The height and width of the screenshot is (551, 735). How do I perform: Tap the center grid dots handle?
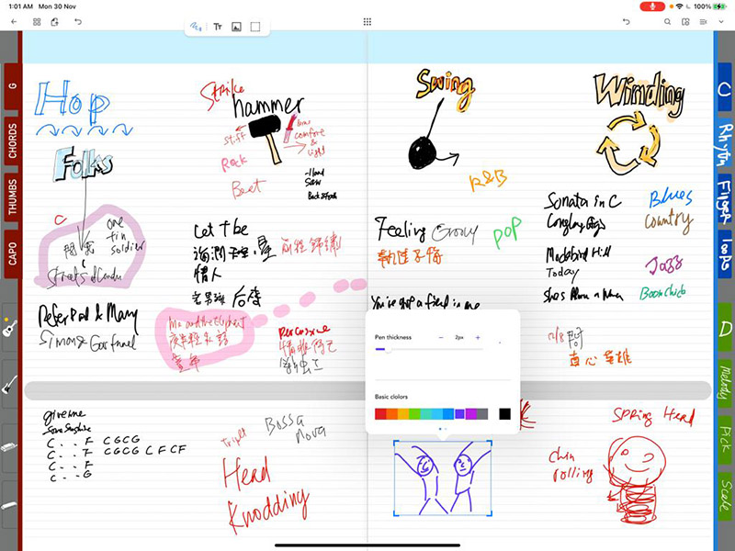pyautogui.click(x=367, y=21)
